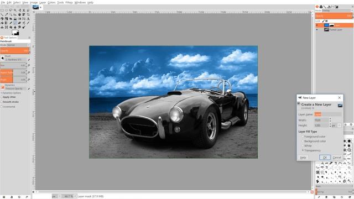Select the Dodge/Burn tool
Image resolution: width=354 pixels, height=199 pixels.
pos(24,27)
